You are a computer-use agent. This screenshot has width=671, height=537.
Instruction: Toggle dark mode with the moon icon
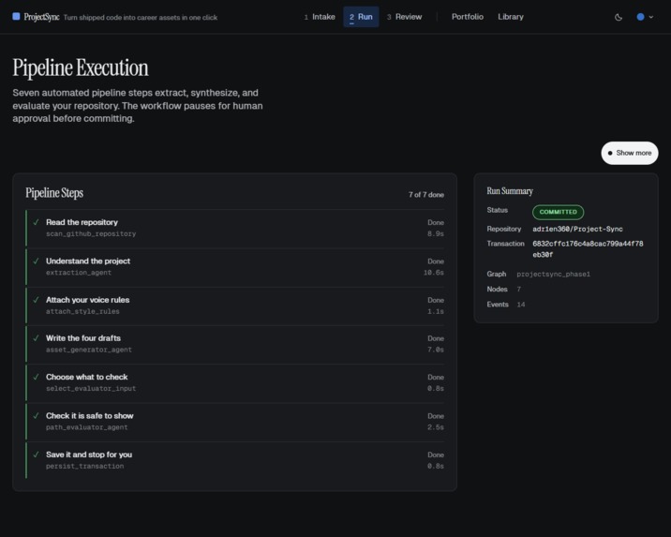point(619,17)
